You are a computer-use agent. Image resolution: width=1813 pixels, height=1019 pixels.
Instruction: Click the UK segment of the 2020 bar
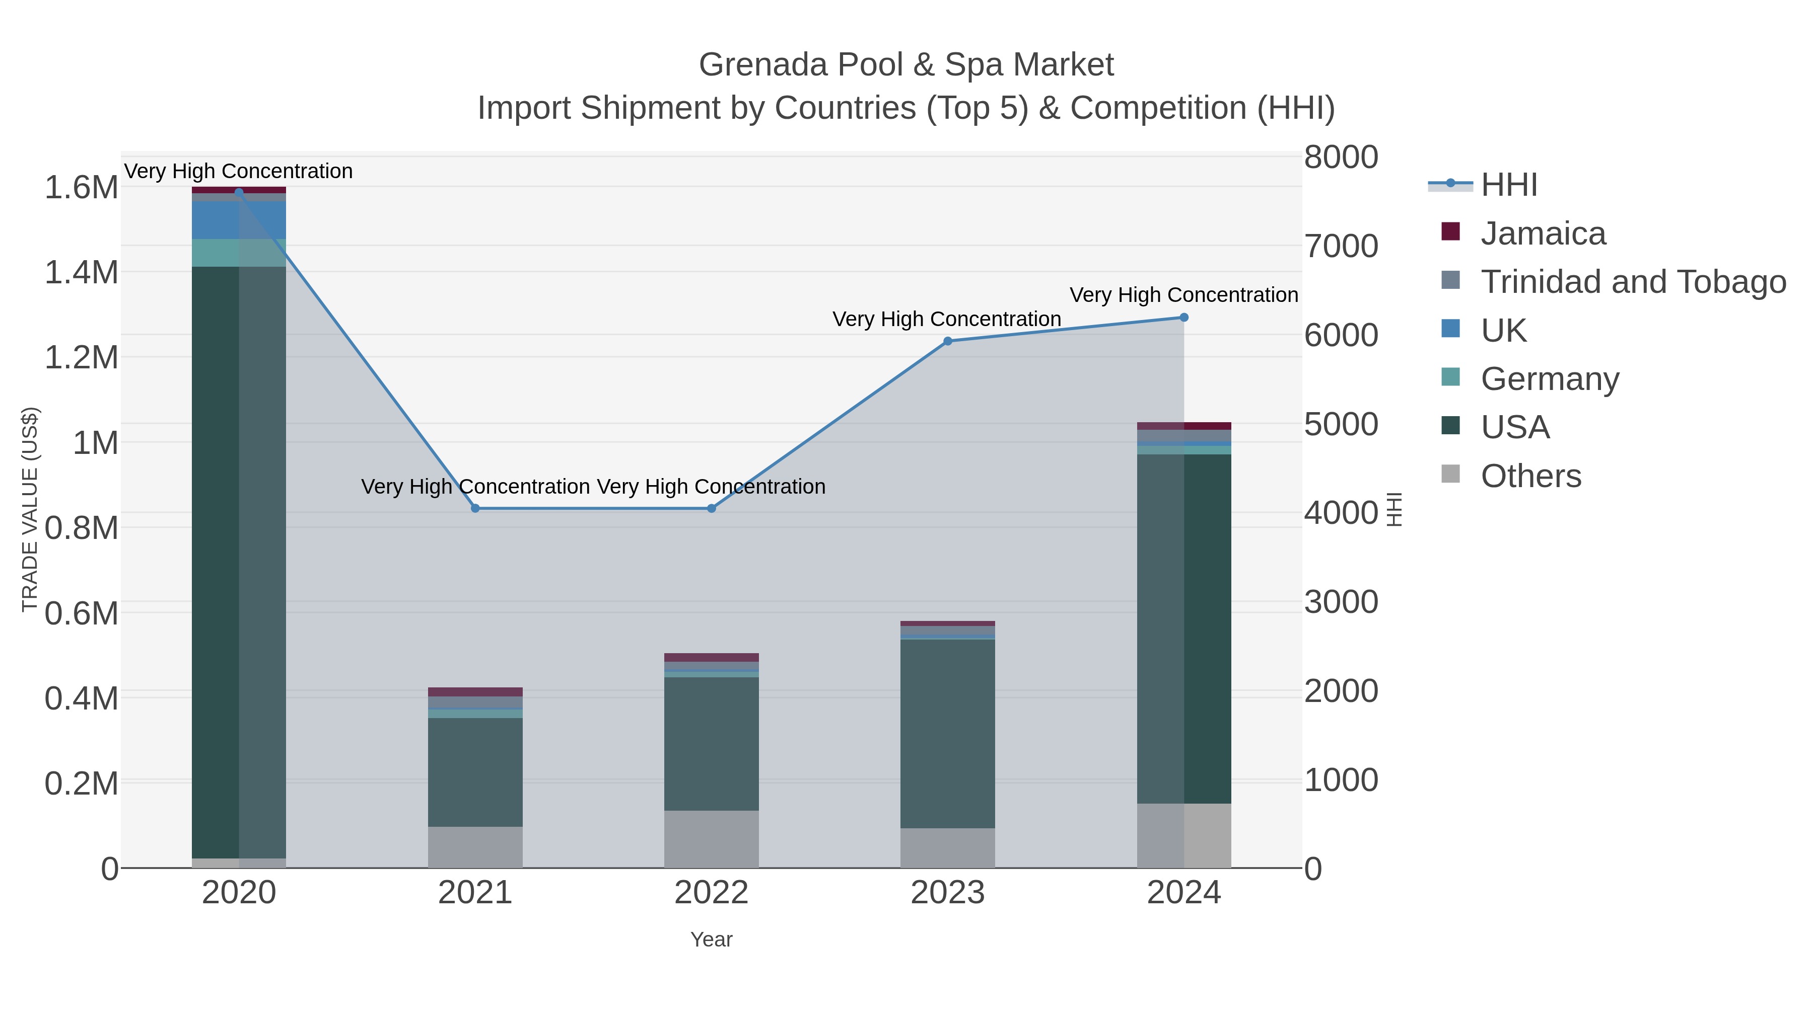[239, 220]
